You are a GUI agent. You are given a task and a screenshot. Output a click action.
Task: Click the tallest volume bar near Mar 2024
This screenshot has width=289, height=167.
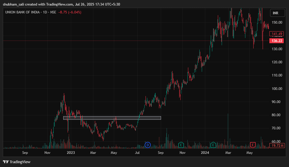tap(228, 131)
